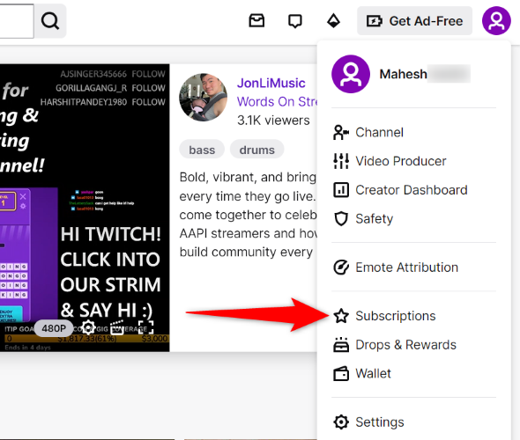Open Drops & Rewards
The width and height of the screenshot is (520, 440).
coord(413,345)
